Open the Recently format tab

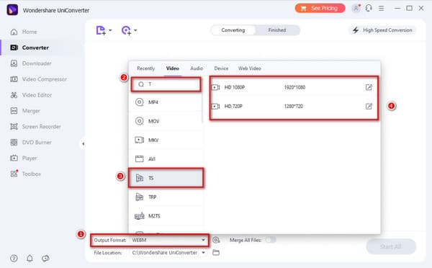tap(145, 68)
